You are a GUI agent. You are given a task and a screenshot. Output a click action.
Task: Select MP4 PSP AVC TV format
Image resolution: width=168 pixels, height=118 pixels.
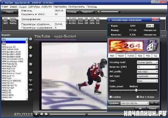click(x=14, y=86)
